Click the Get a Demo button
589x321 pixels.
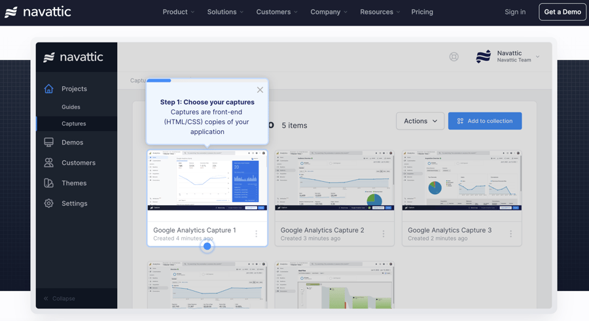562,12
